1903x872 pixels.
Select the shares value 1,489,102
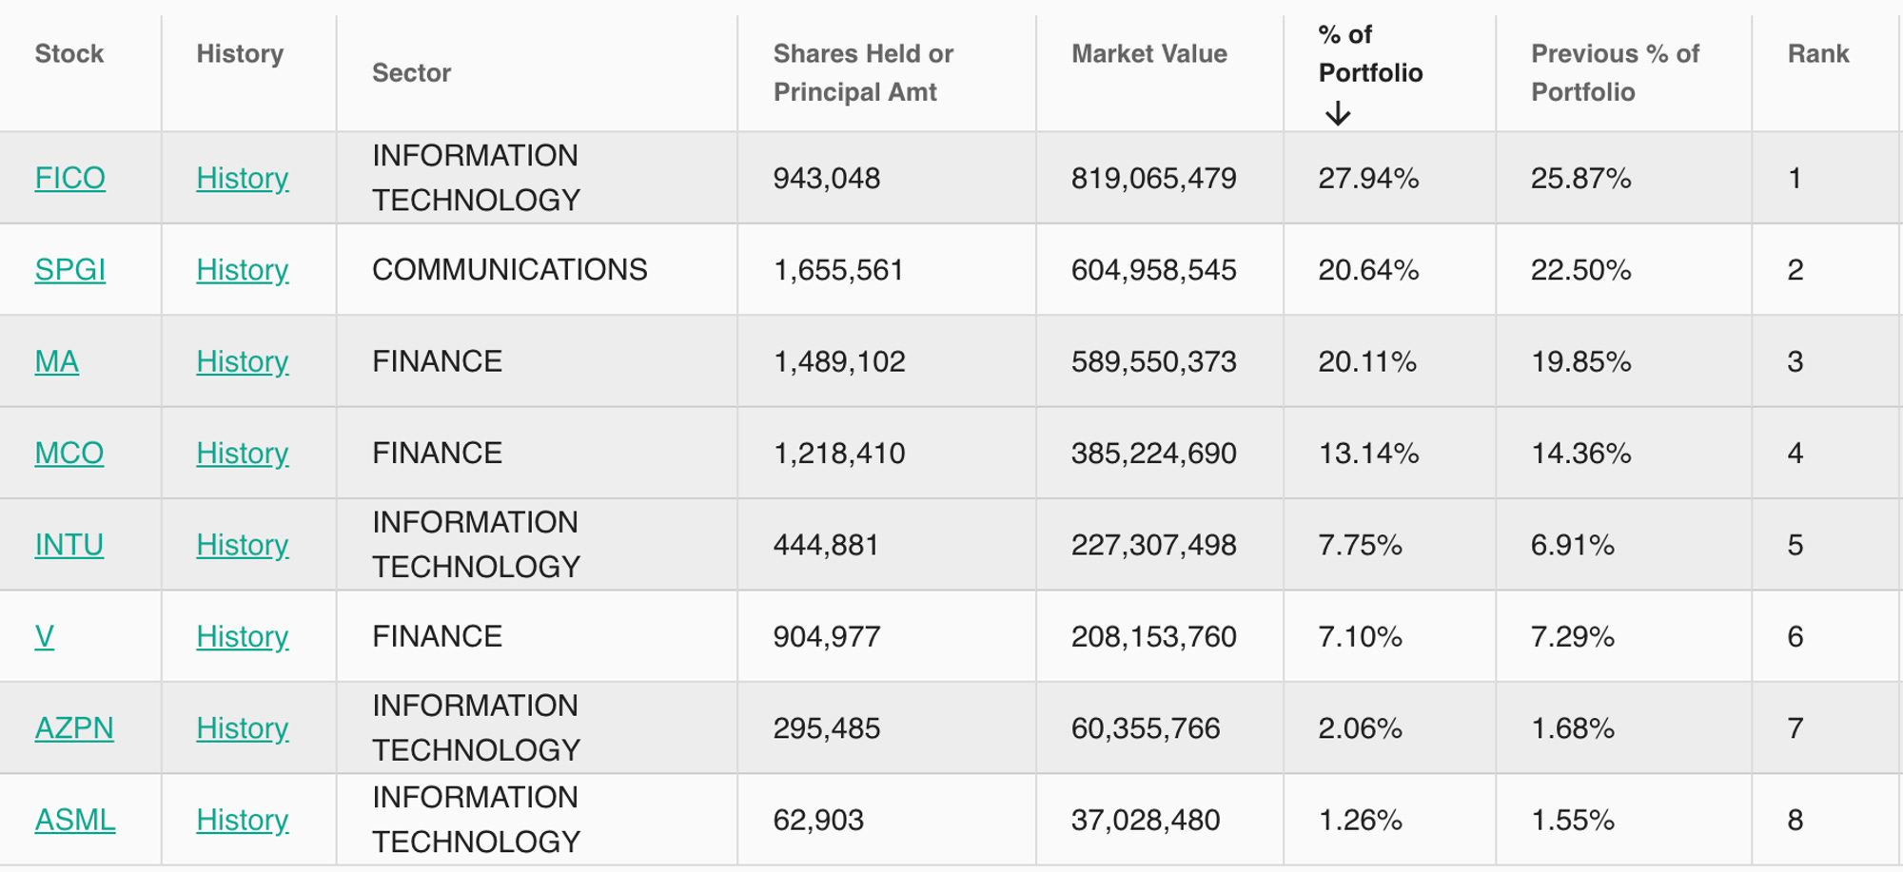coord(838,361)
